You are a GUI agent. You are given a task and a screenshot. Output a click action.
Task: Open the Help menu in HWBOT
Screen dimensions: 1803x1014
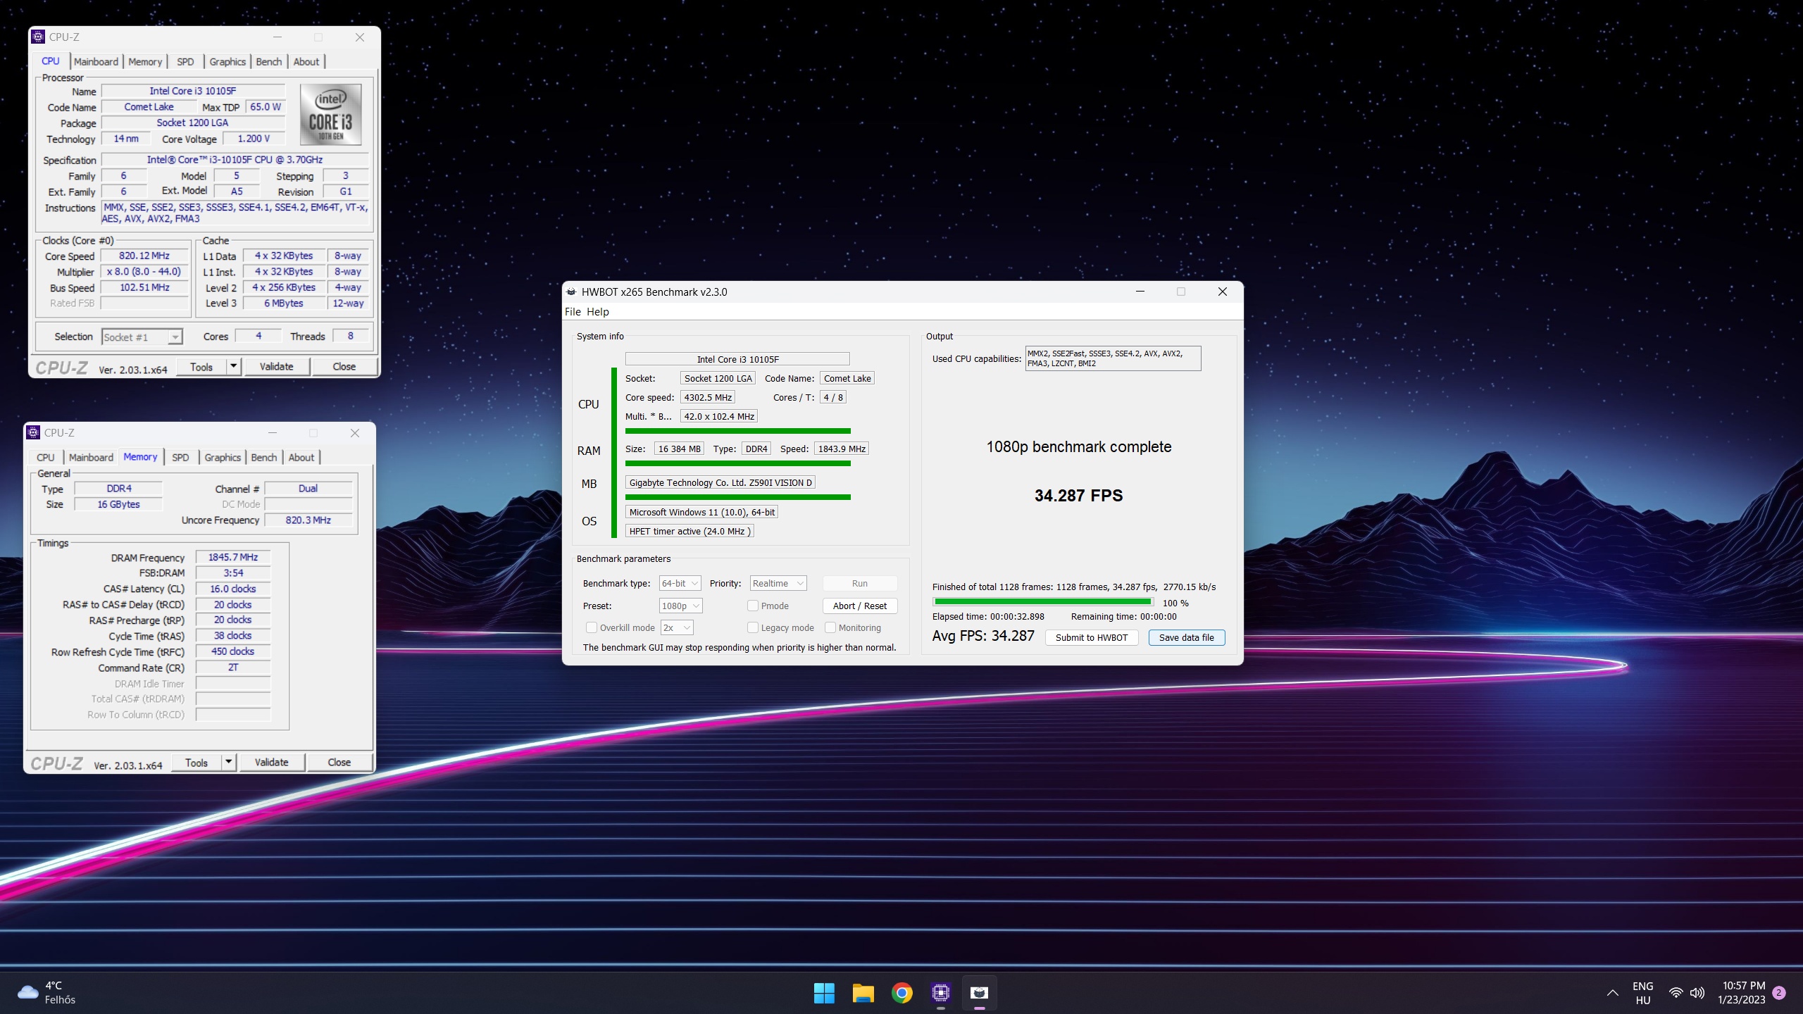tap(597, 312)
